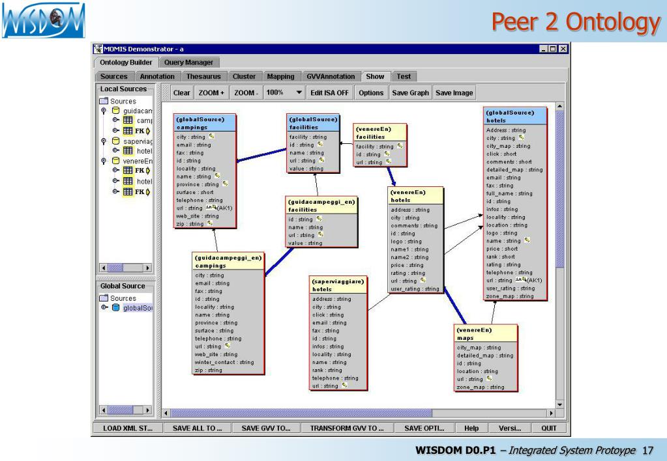Click key icon beside id in guidacampeggi_en facilities

(319, 219)
